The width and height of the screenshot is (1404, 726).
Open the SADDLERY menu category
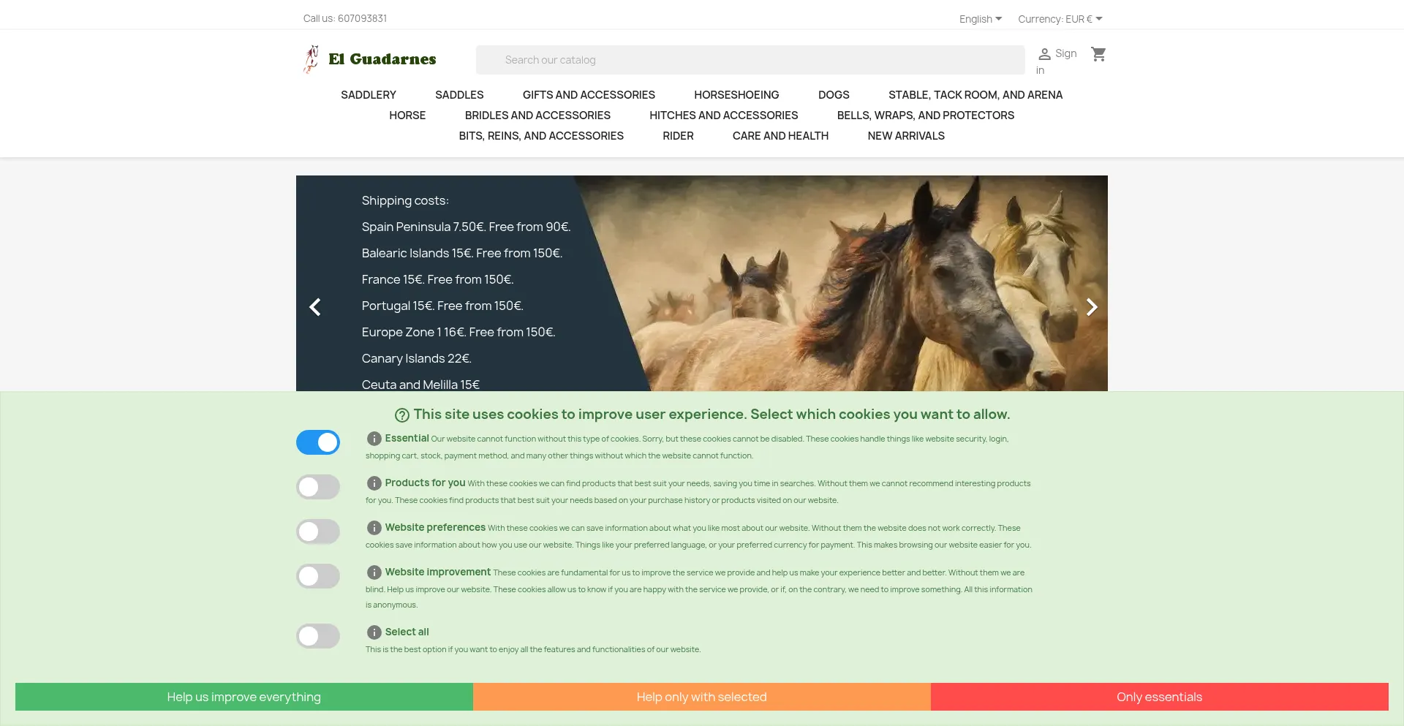pos(369,95)
